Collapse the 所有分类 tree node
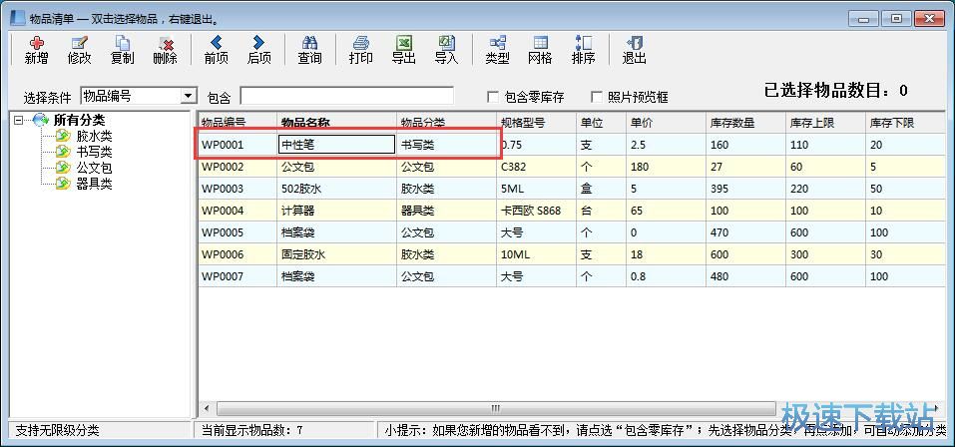 coord(18,120)
